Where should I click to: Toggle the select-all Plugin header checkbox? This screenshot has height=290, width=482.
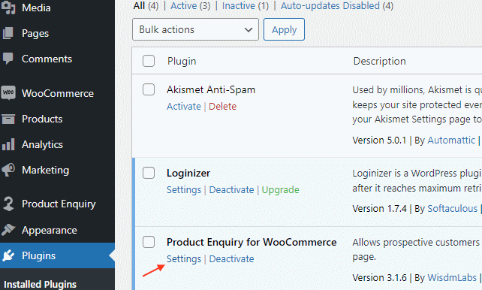[x=149, y=61]
